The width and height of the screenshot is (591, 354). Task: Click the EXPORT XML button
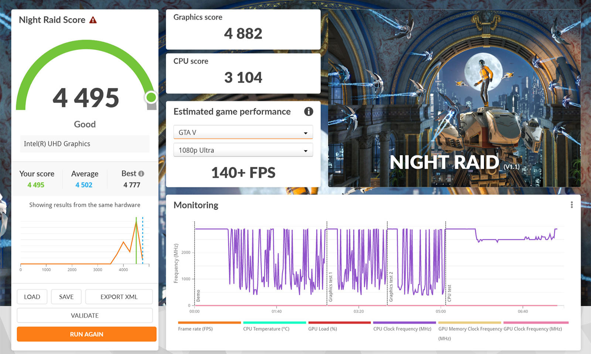point(119,297)
